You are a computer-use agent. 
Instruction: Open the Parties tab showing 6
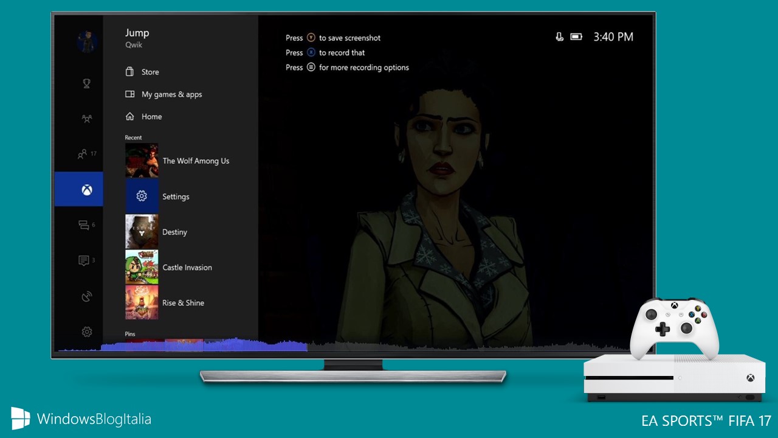point(87,225)
